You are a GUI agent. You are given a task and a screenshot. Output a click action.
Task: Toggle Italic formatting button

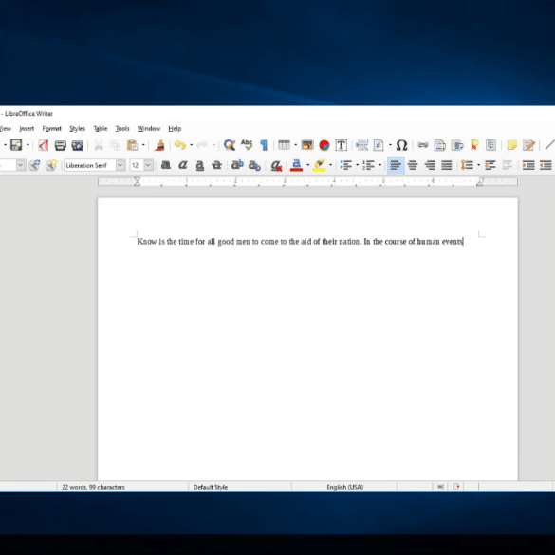[x=183, y=165]
